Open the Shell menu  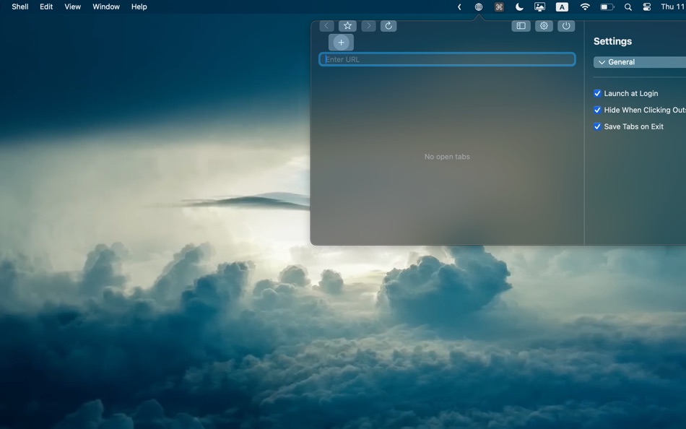[20, 6]
